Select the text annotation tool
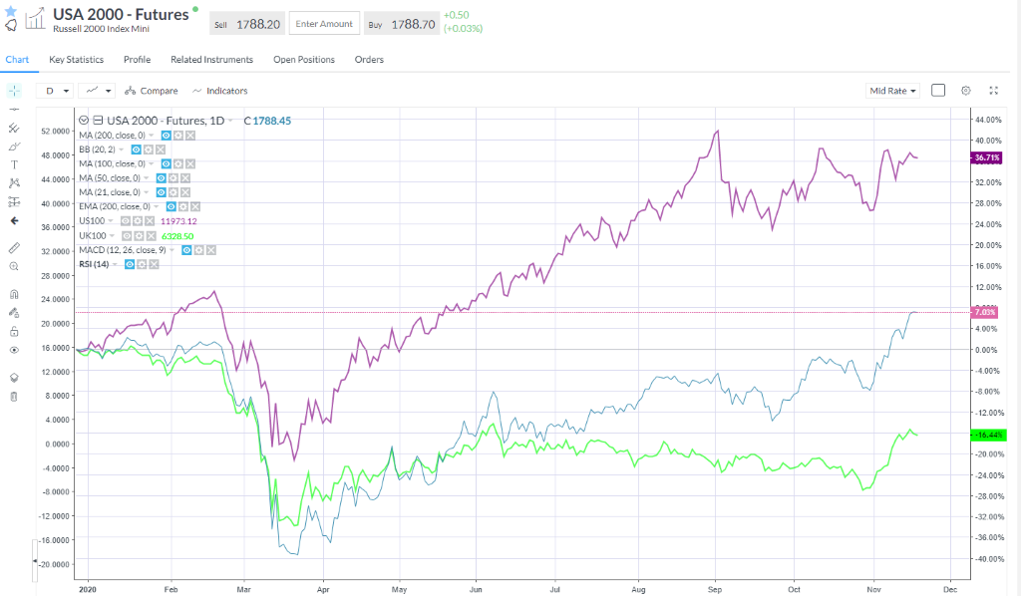The image size is (1021, 596). (13, 165)
